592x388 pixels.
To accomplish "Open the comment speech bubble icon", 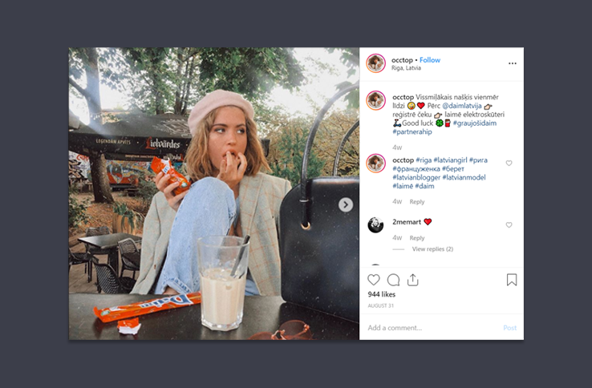I will 393,280.
